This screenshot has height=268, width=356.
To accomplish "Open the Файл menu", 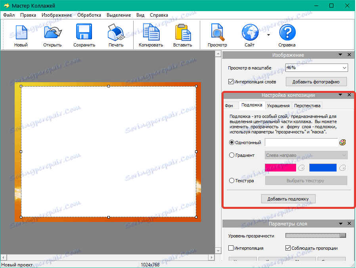I will pyautogui.click(x=9, y=15).
